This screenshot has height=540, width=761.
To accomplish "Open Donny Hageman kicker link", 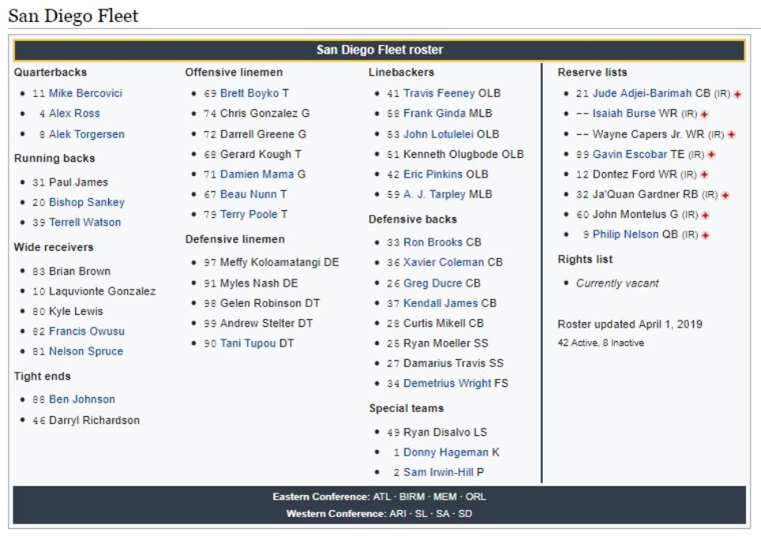I will tap(446, 452).
